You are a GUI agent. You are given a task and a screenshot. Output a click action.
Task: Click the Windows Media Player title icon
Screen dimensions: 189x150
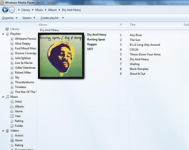click(2, 3)
